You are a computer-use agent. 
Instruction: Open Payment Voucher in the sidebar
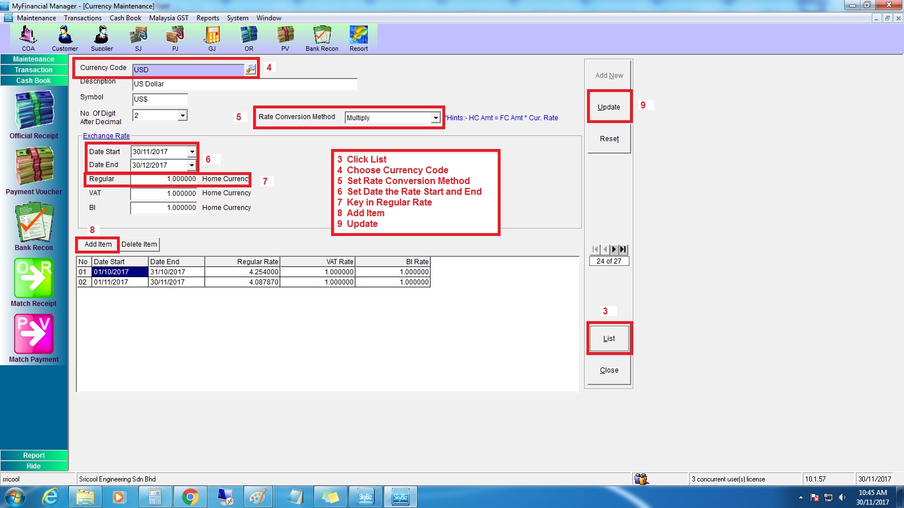point(34,170)
